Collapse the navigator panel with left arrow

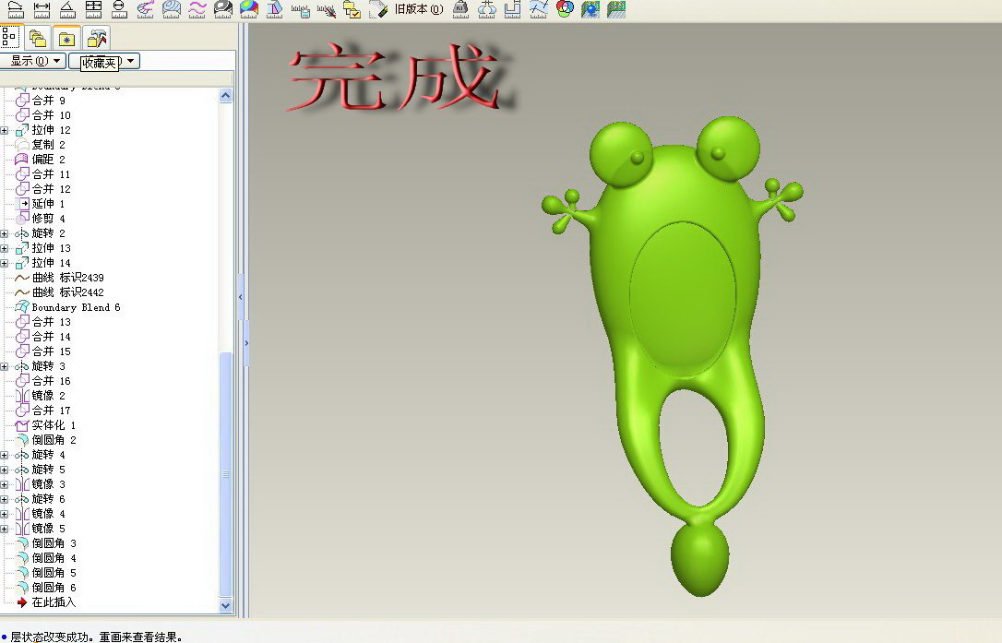point(241,297)
